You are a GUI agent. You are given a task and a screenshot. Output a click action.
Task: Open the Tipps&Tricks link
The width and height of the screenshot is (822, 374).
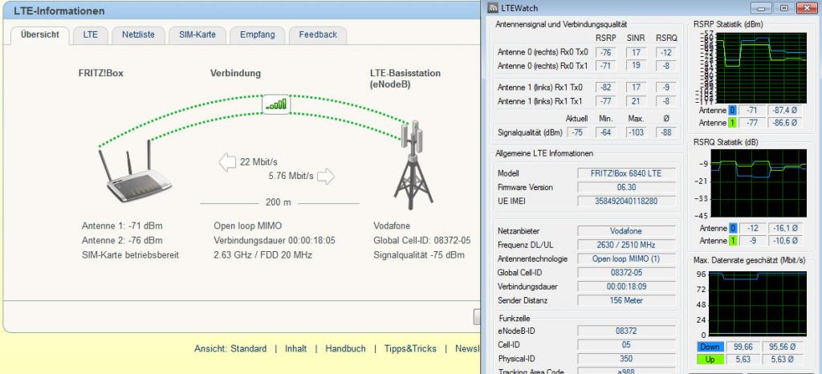pos(410,348)
